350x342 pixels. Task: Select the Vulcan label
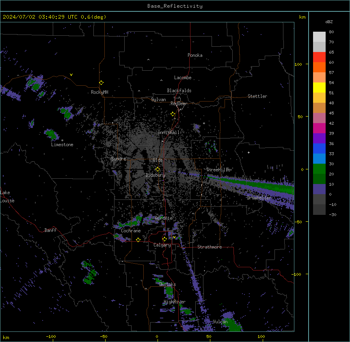pos(220,322)
